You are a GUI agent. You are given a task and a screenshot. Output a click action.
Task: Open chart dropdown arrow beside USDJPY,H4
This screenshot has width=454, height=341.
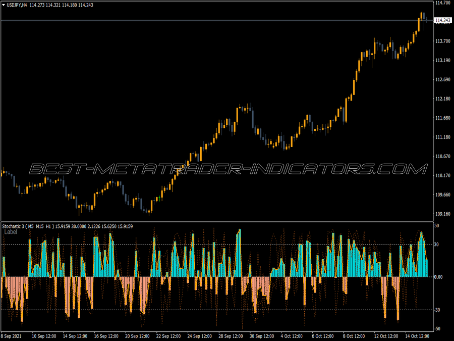(x=4, y=5)
